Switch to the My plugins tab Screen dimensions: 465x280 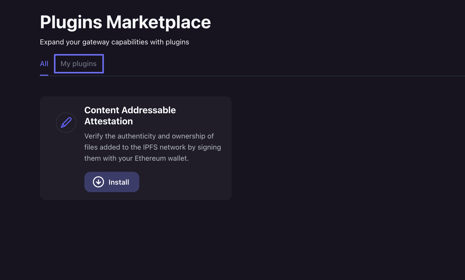[x=79, y=64]
